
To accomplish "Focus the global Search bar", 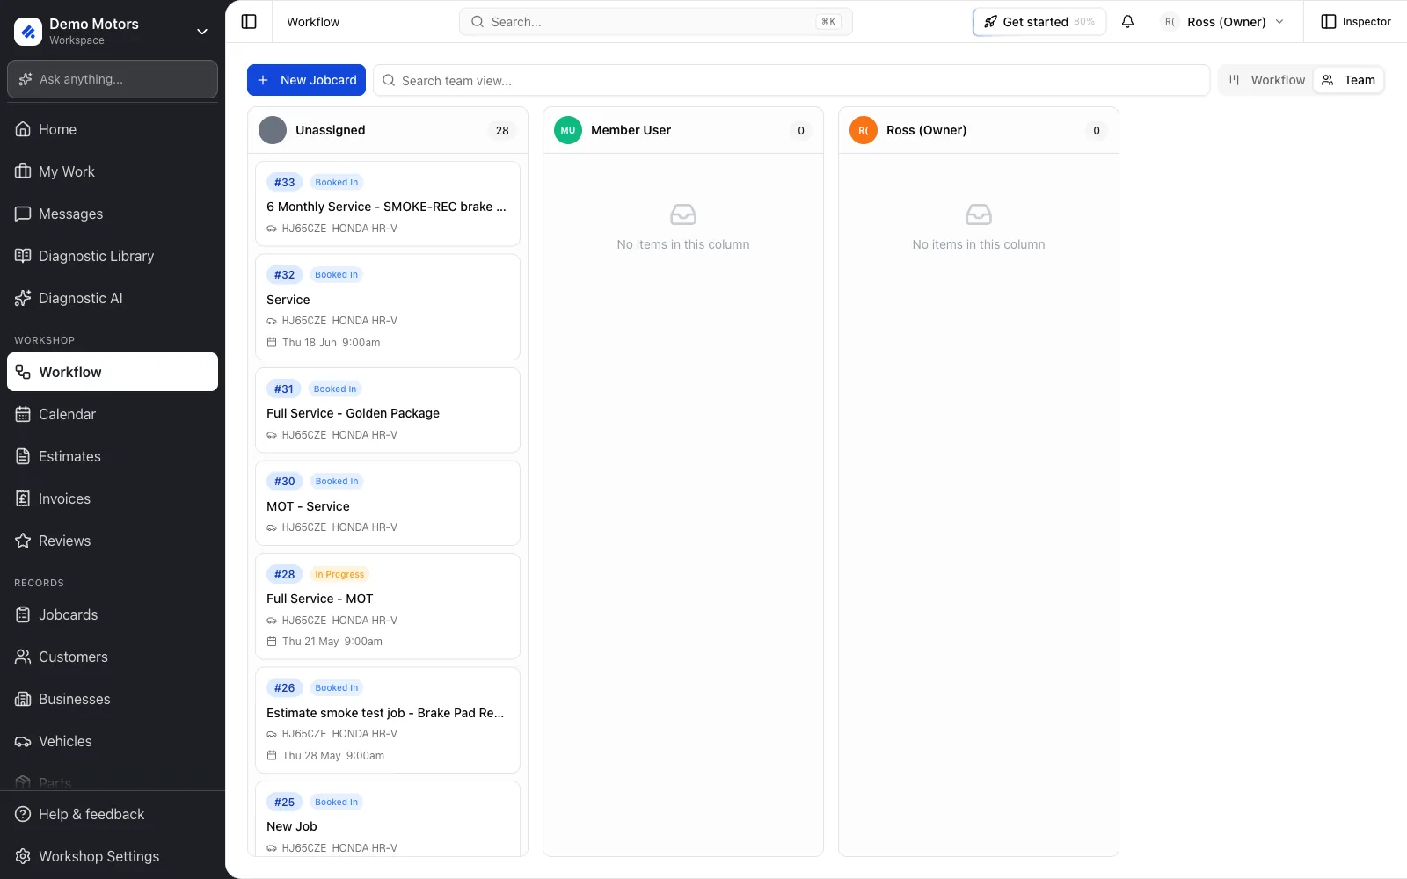I will [x=656, y=22].
